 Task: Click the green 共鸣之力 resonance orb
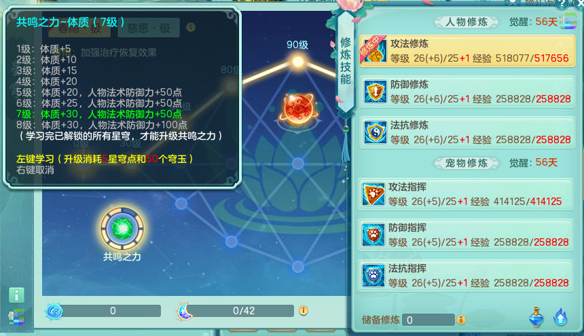click(122, 229)
